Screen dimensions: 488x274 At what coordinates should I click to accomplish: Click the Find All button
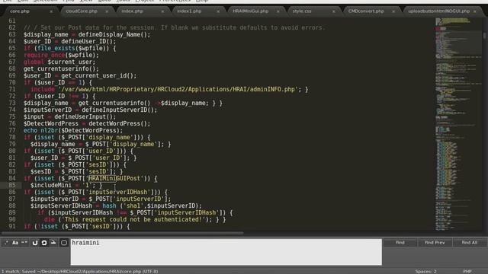[x=470, y=243]
